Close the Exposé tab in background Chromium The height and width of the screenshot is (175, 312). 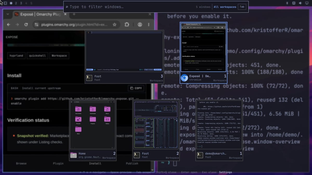pos(65,14)
